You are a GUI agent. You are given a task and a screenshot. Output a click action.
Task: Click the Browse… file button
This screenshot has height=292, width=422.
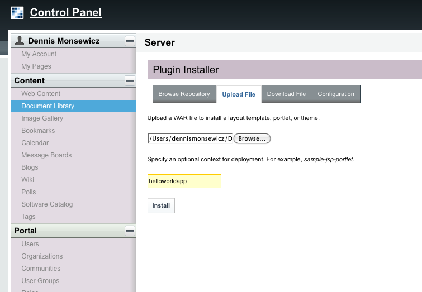coord(252,138)
